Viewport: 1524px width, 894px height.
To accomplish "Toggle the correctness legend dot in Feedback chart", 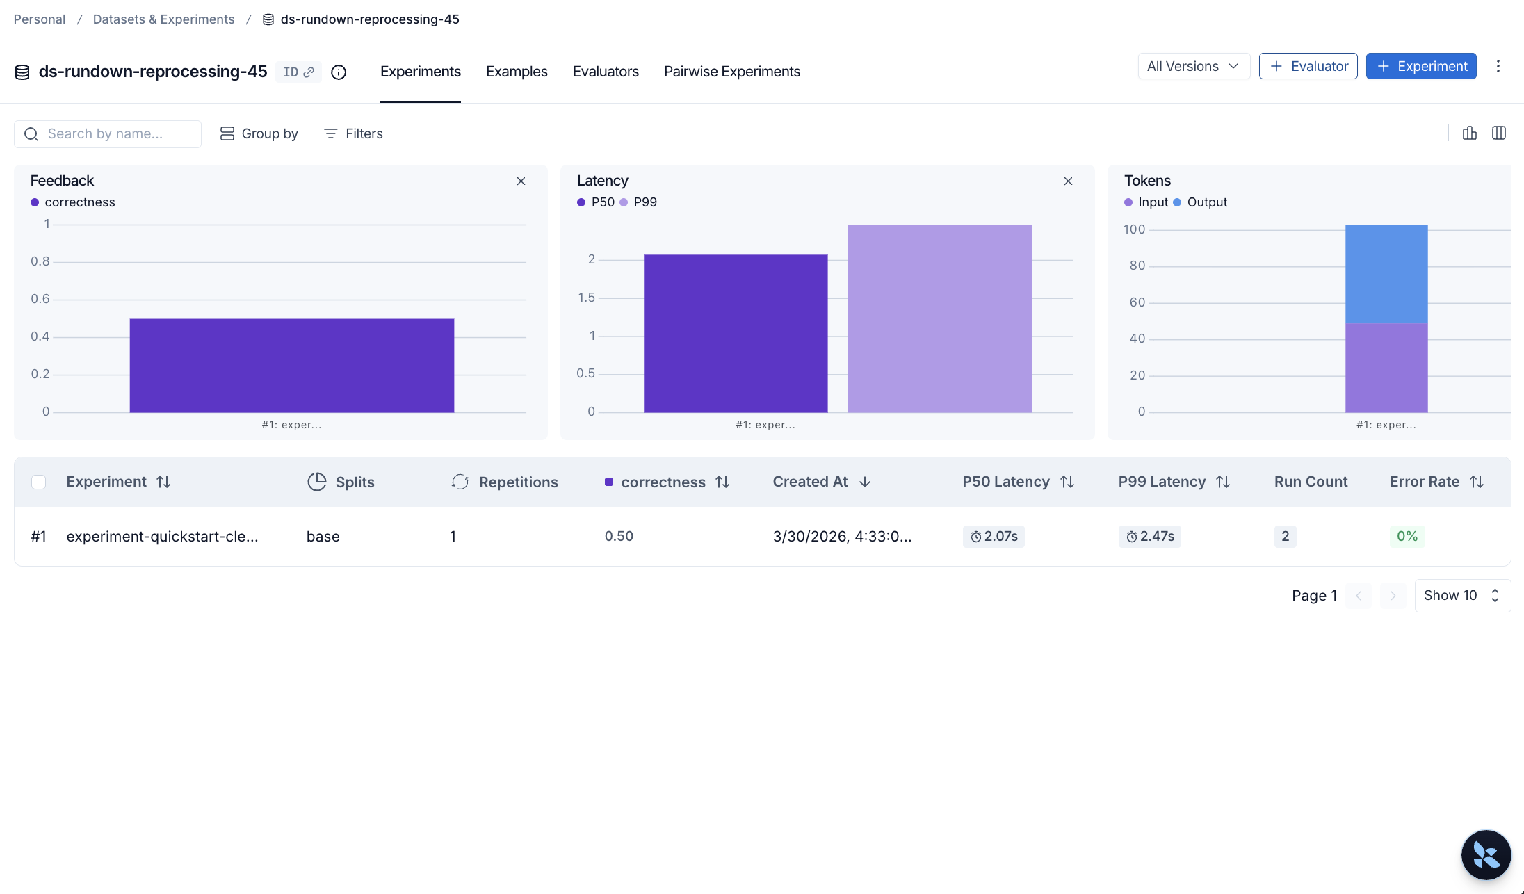I will point(34,202).
